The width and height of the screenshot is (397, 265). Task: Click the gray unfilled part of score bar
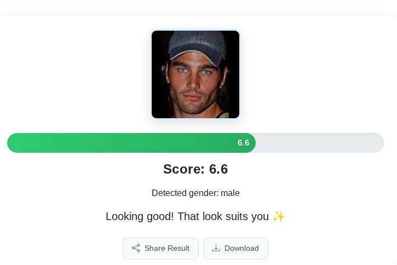pyautogui.click(x=320, y=143)
